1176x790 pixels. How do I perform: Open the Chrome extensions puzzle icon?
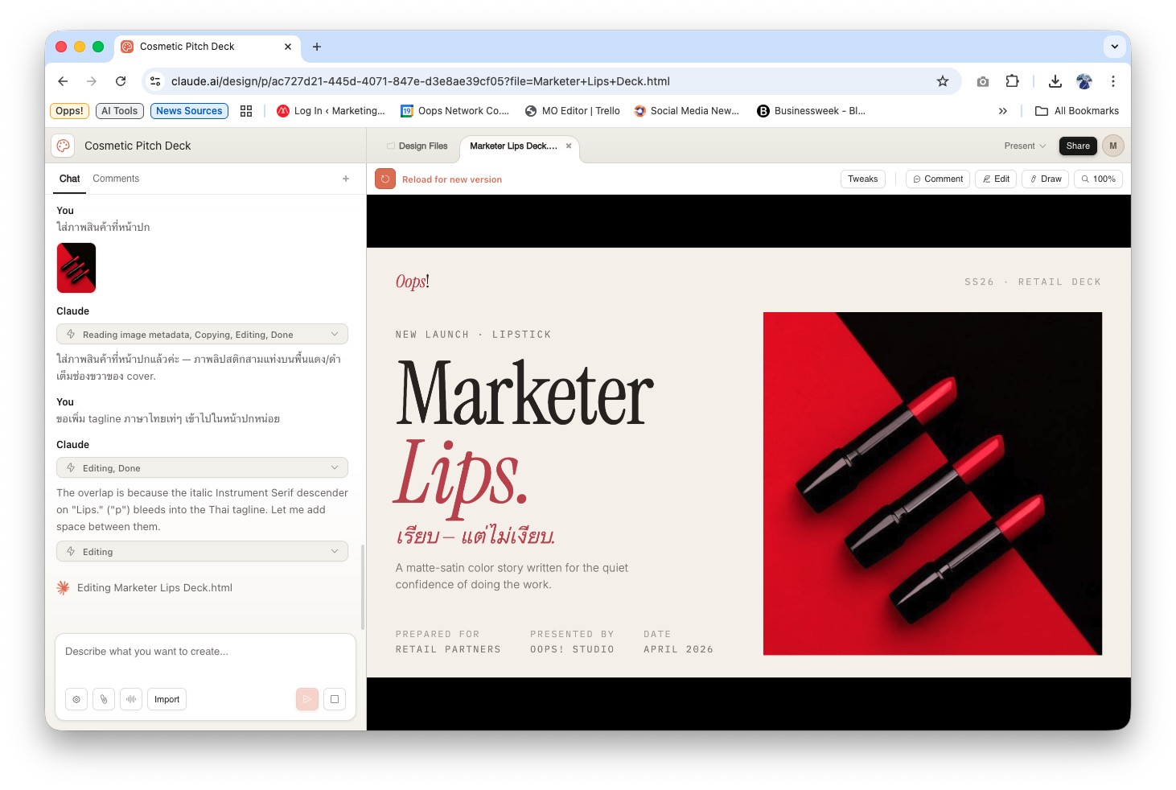coord(1012,81)
